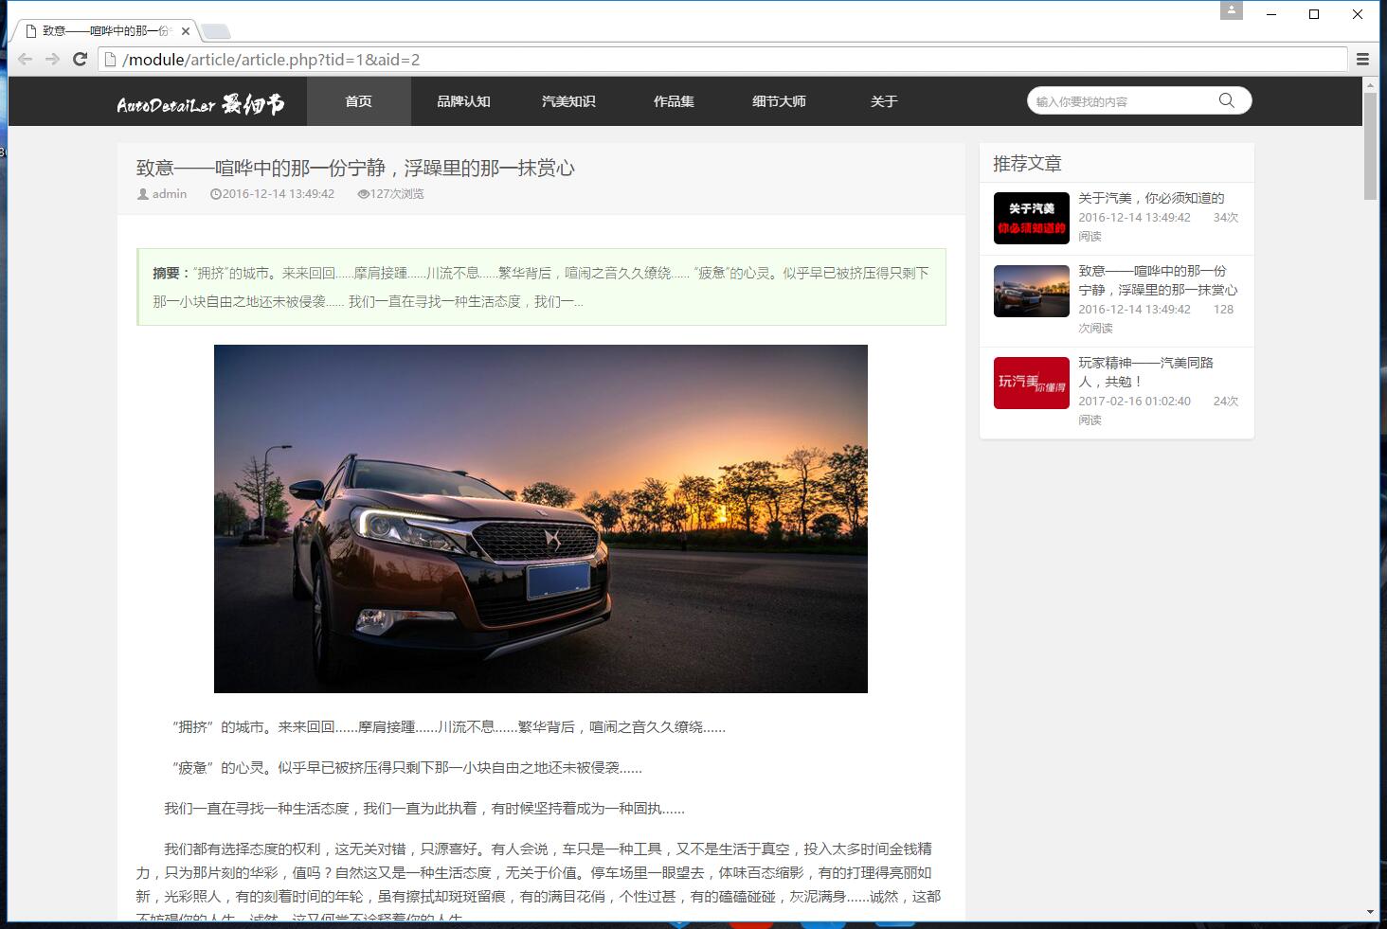The width and height of the screenshot is (1387, 929).
Task: Click the browser back arrow
Action: [26, 59]
